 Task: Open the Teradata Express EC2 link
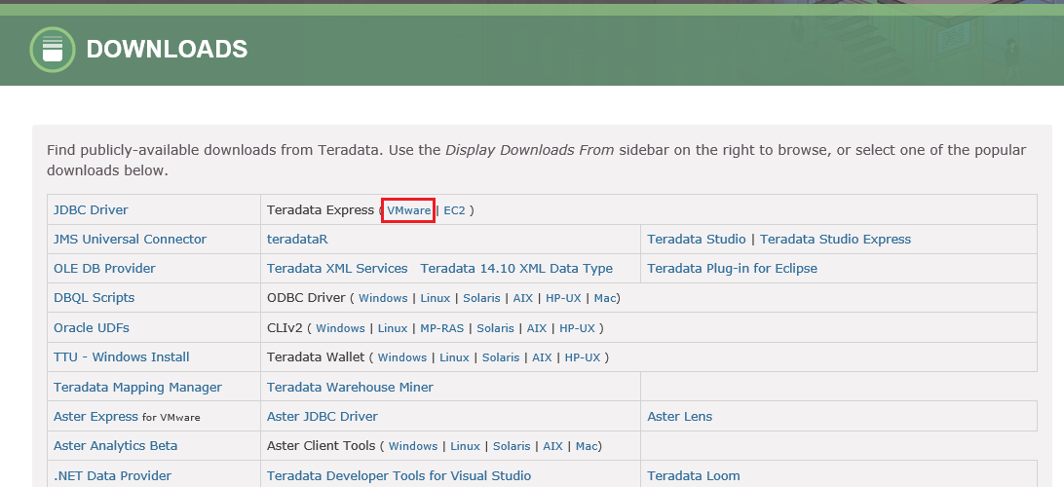(x=455, y=210)
